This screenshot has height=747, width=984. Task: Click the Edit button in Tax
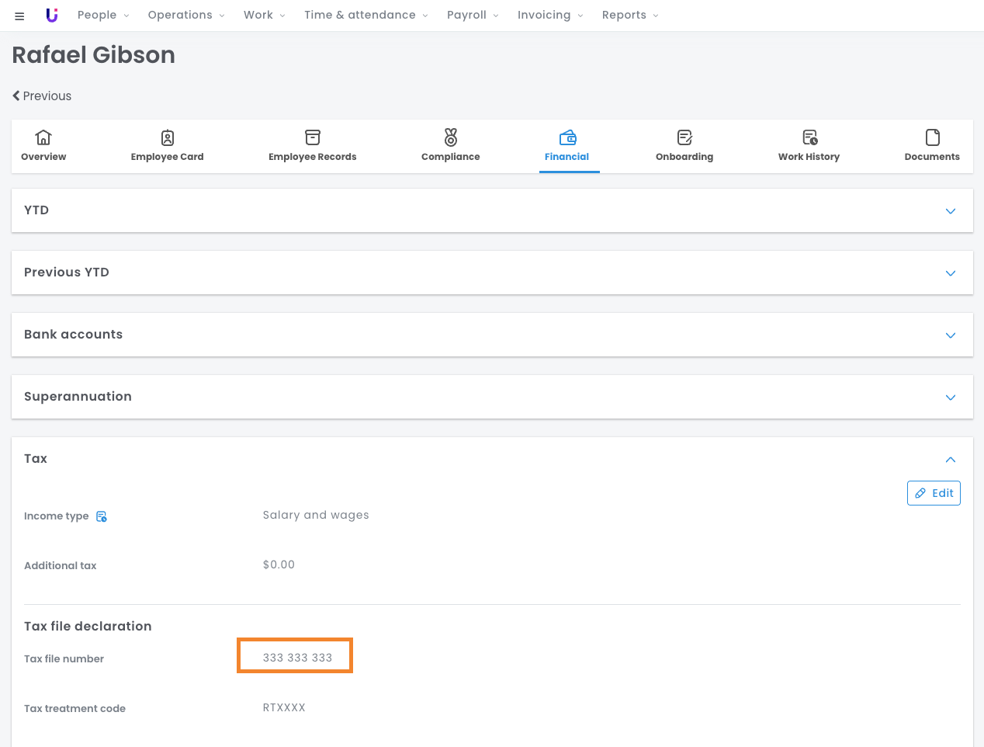(x=934, y=493)
